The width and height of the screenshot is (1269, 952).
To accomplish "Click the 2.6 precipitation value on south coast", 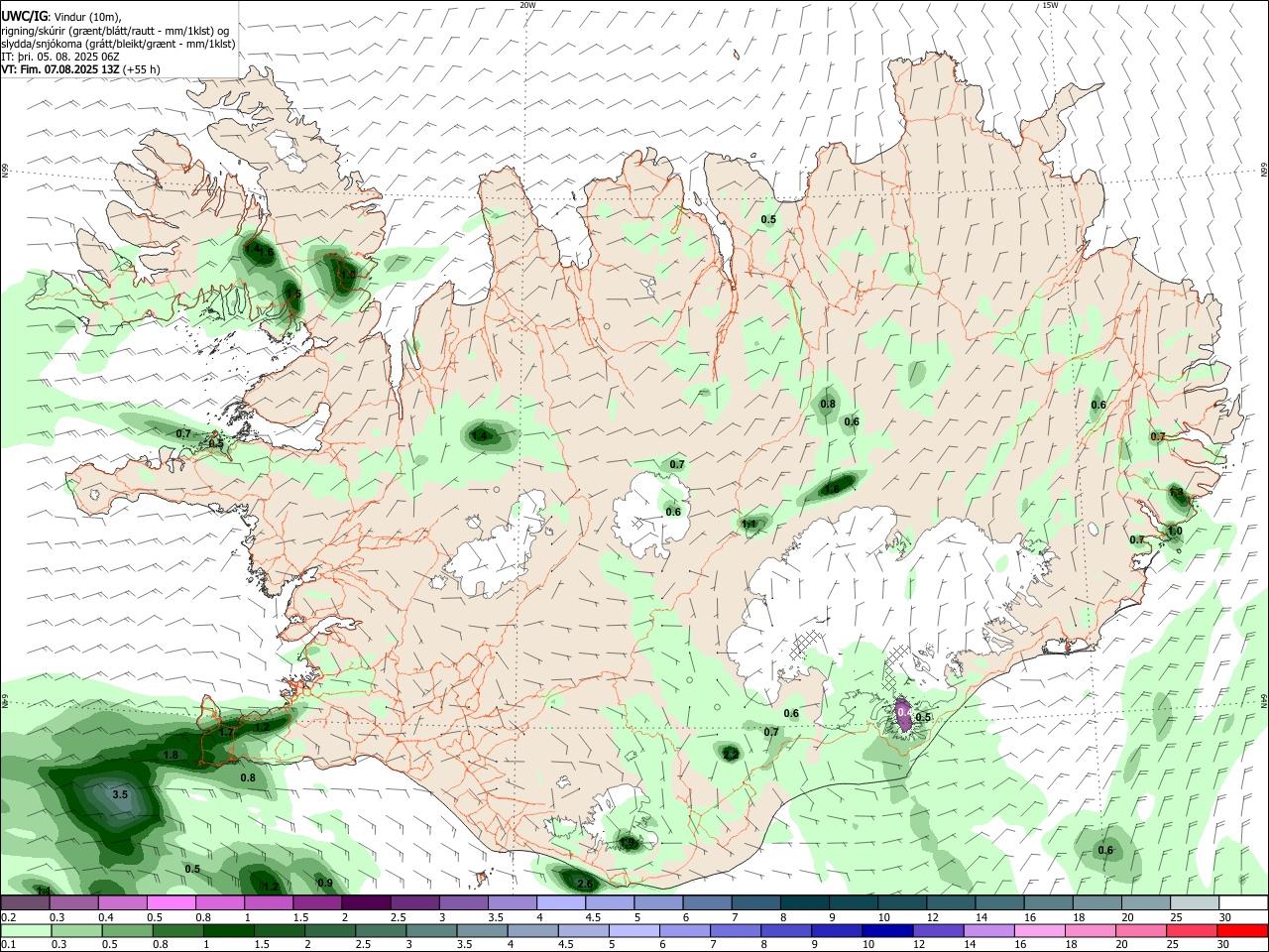I will tap(585, 884).
